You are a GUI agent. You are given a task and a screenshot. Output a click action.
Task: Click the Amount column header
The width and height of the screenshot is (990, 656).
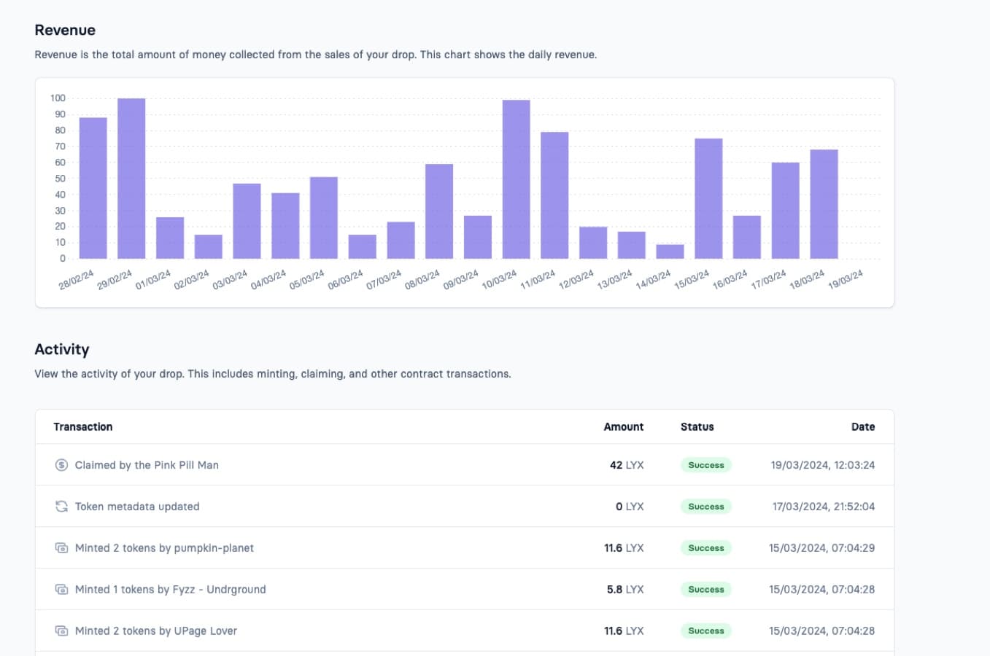point(624,427)
